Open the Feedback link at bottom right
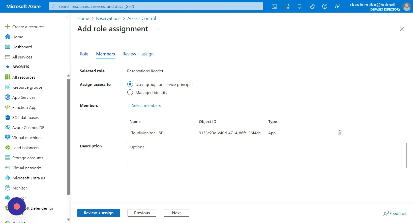 [x=395, y=213]
